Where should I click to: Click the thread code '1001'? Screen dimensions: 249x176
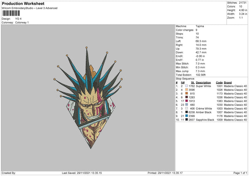[220, 86]
